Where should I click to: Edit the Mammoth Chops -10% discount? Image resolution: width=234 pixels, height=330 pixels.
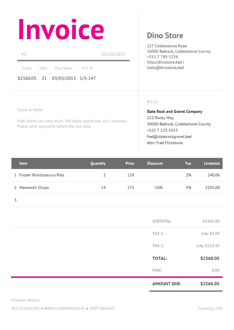click(x=158, y=188)
